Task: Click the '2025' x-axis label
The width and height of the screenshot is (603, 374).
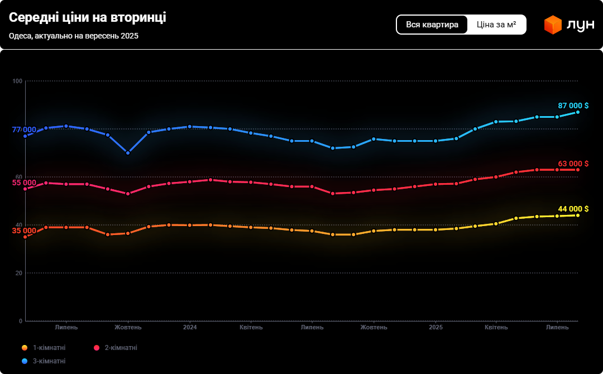Action: pos(435,327)
